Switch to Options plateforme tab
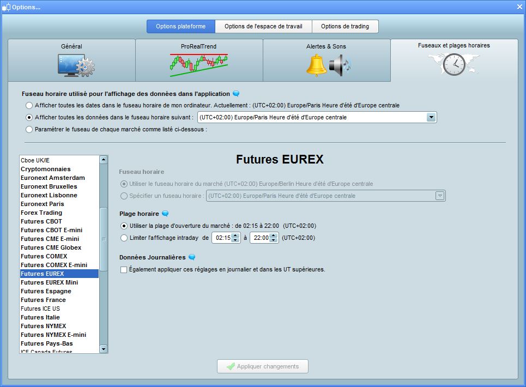Image resolution: width=526 pixels, height=387 pixels. coord(181,27)
